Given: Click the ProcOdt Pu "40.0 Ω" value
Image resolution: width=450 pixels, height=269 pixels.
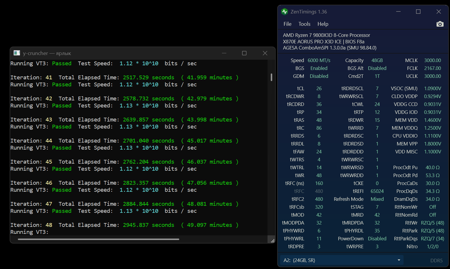Looking at the screenshot, I should [432, 167].
